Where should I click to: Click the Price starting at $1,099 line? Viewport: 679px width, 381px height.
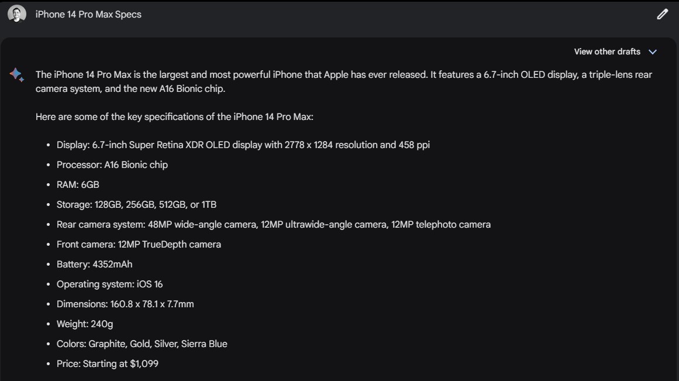point(108,363)
